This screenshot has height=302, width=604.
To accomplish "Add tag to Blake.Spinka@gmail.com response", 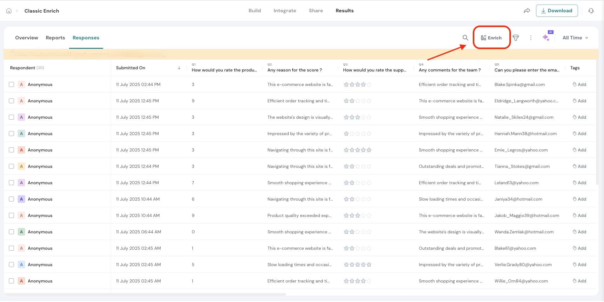I will (579, 84).
